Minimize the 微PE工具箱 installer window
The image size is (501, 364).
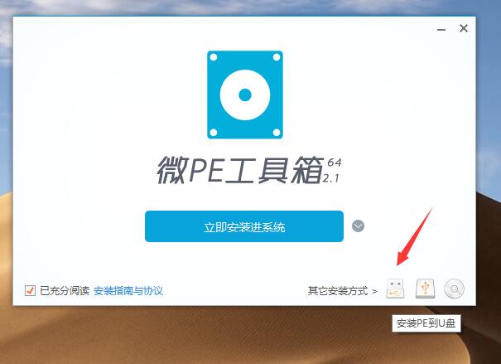tap(441, 29)
